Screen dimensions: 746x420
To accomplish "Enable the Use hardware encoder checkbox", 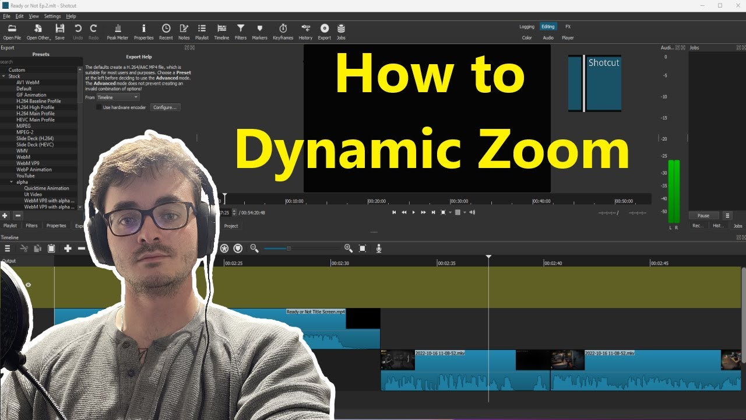I will tap(99, 107).
